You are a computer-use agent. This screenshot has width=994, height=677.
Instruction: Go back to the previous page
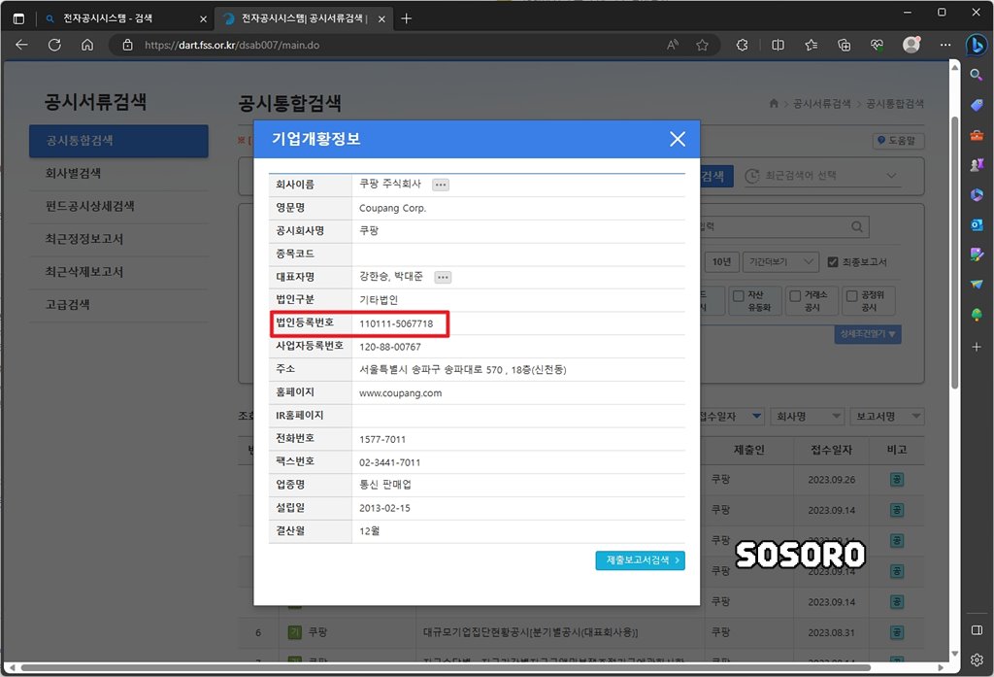[21, 45]
